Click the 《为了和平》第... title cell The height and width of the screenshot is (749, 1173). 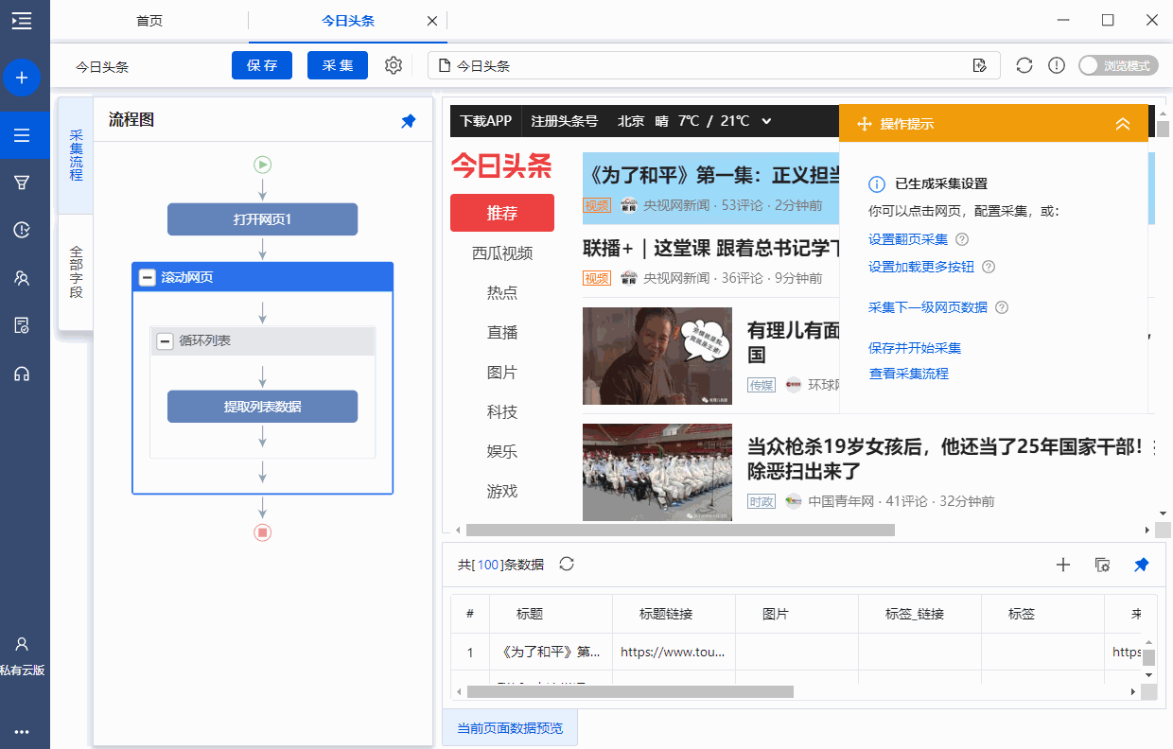(549, 652)
